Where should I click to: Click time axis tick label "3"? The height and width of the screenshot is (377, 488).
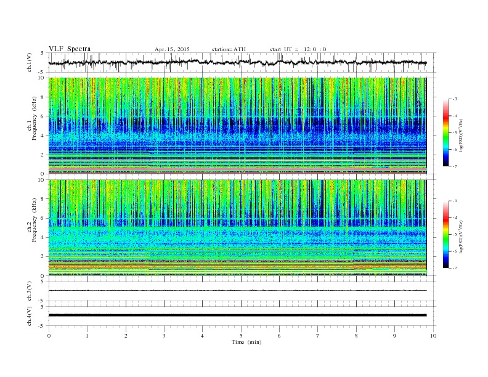pyautogui.click(x=164, y=336)
